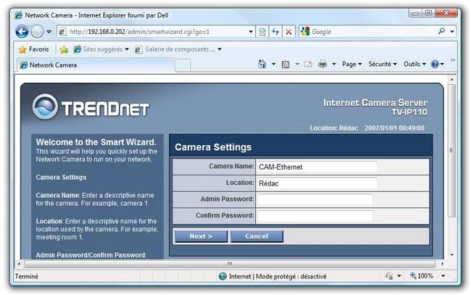471x295 pixels.
Task: Click the Internet zone globe icon
Action: click(x=222, y=276)
